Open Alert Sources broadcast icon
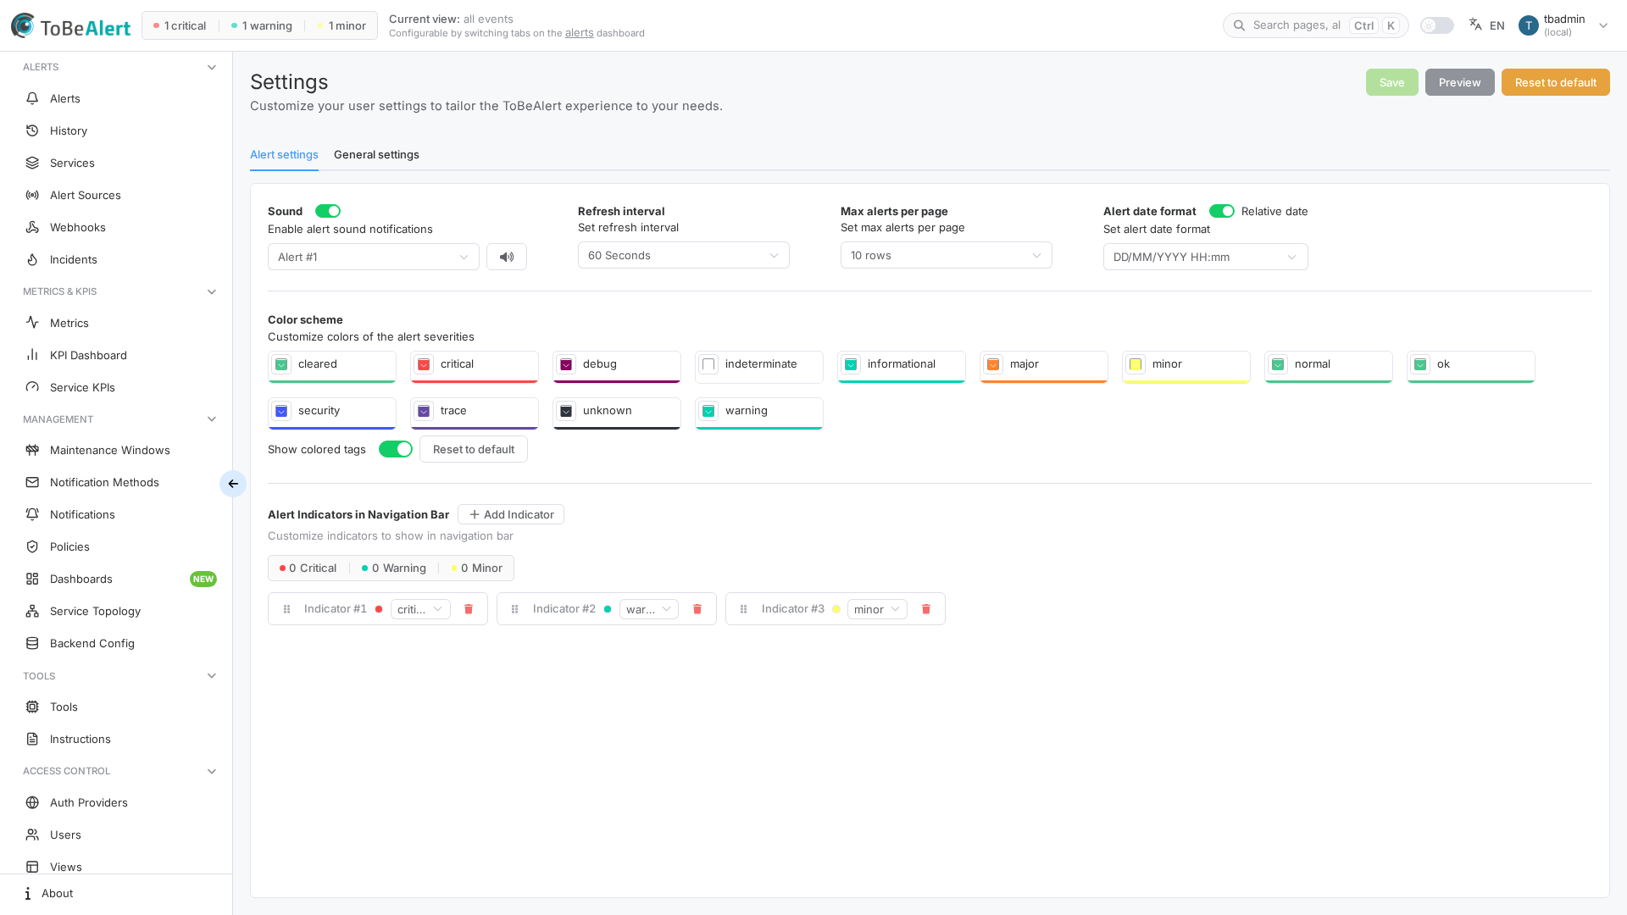1627x915 pixels. 32,195
